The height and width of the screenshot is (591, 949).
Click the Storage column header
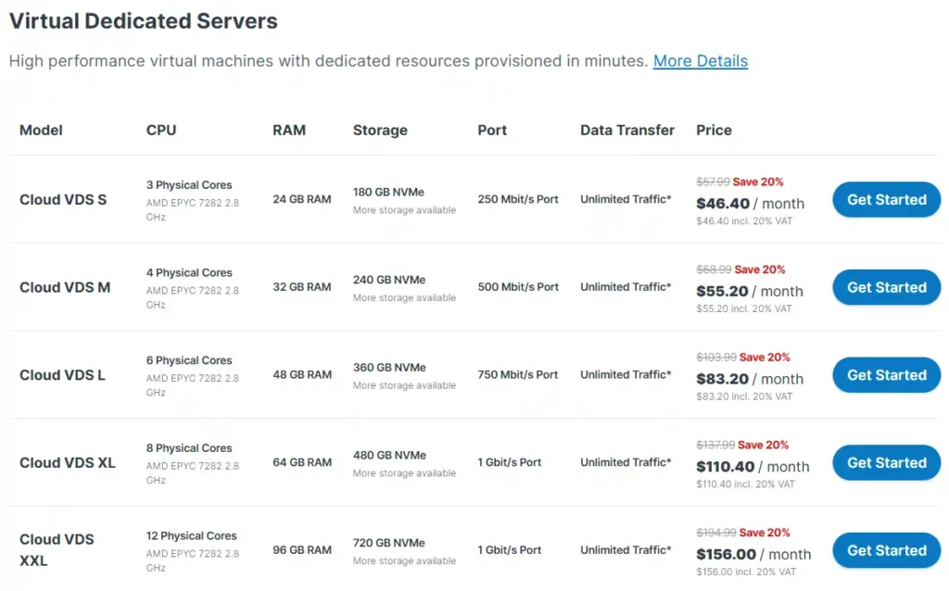point(380,131)
